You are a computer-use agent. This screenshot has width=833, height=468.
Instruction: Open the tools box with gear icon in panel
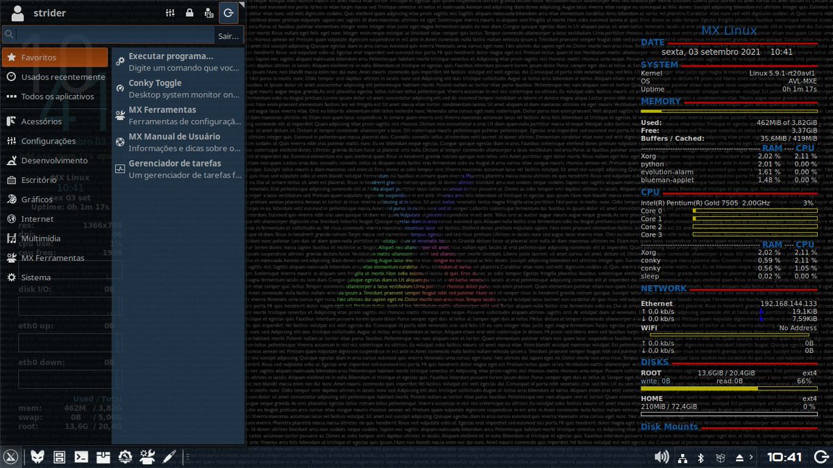point(146,457)
